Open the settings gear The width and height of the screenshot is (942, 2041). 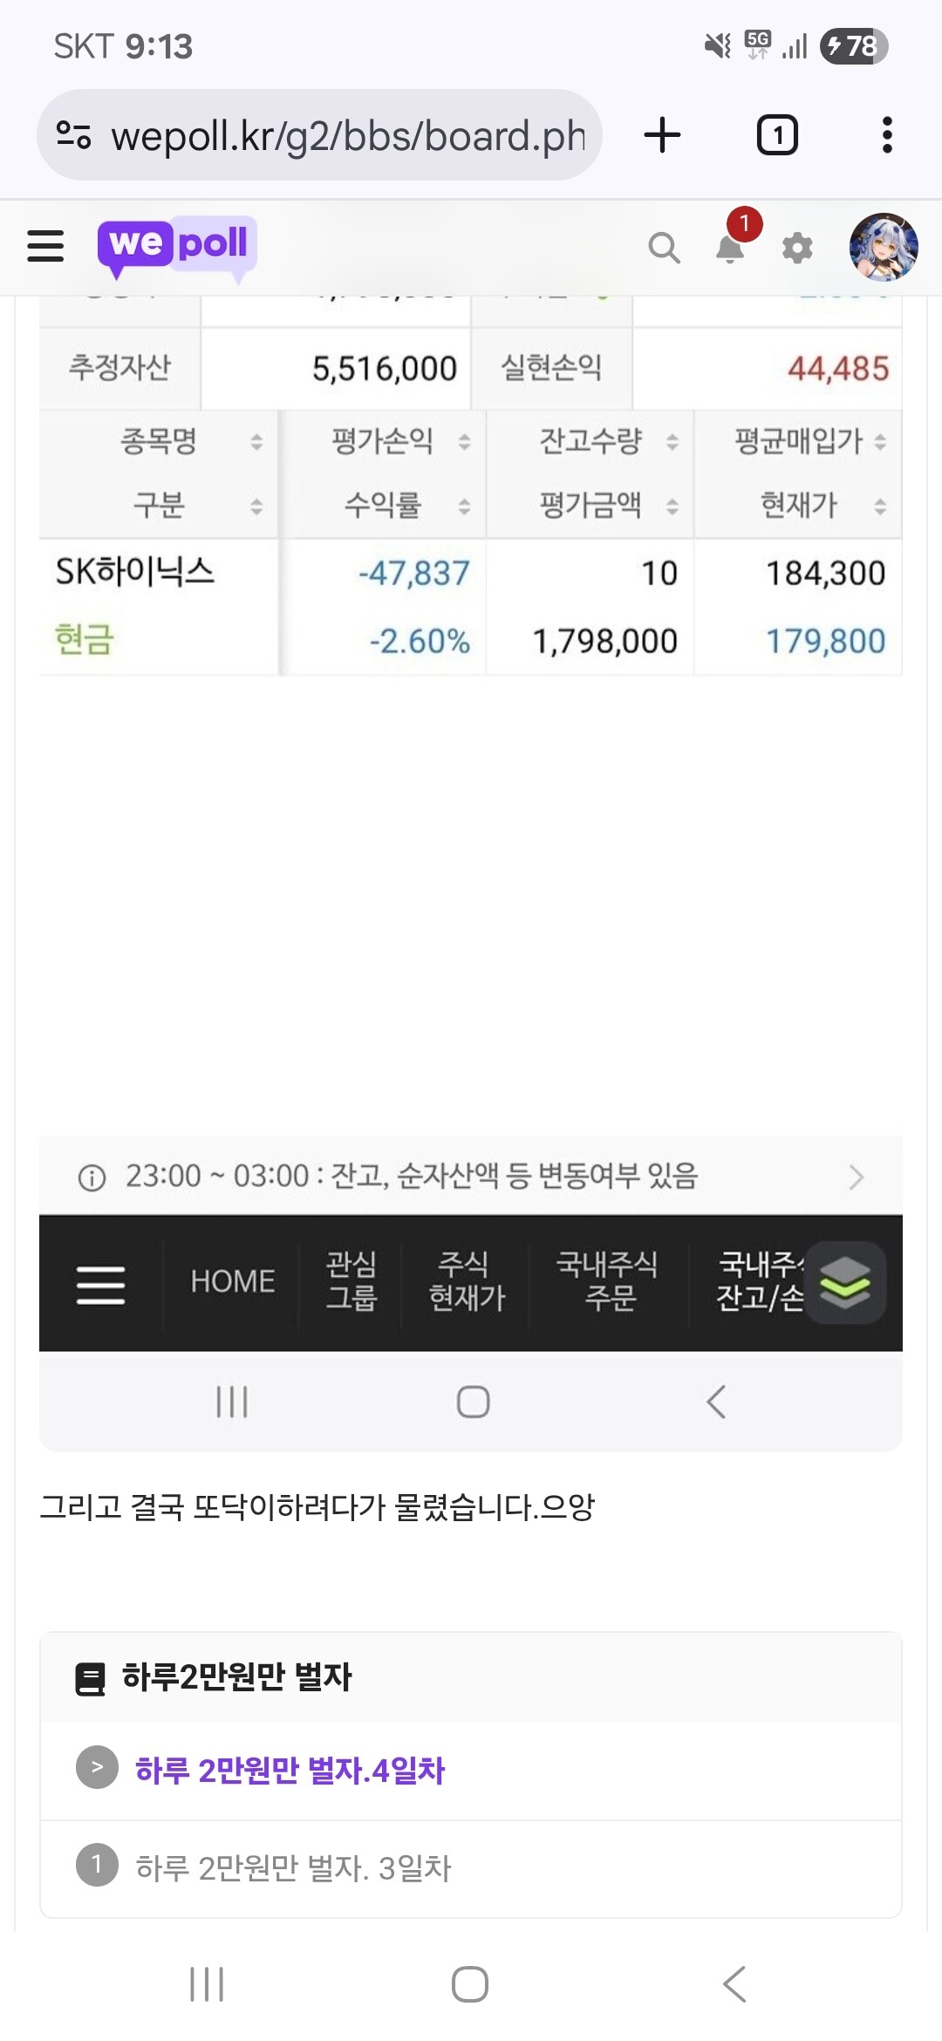point(797,248)
